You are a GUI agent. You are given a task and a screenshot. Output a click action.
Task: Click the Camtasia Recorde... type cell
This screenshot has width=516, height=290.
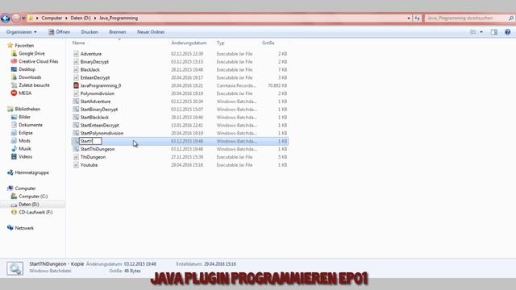click(x=236, y=85)
